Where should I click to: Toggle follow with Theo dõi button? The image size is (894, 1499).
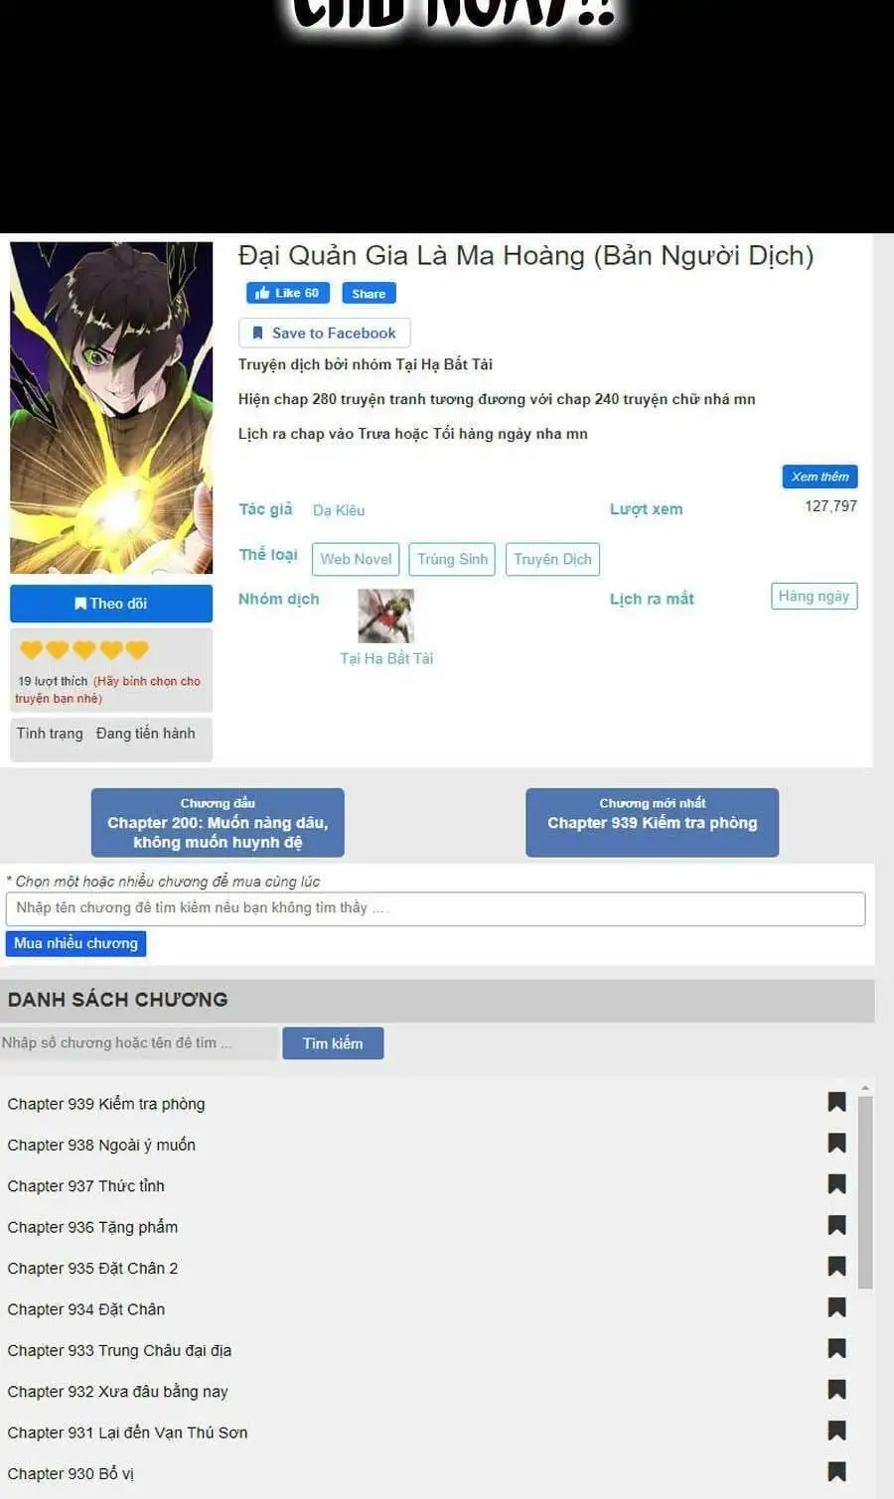pos(111,604)
